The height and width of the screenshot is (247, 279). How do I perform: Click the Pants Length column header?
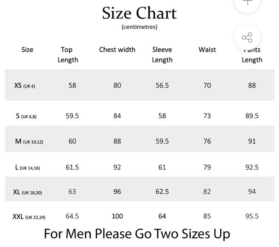point(252,55)
